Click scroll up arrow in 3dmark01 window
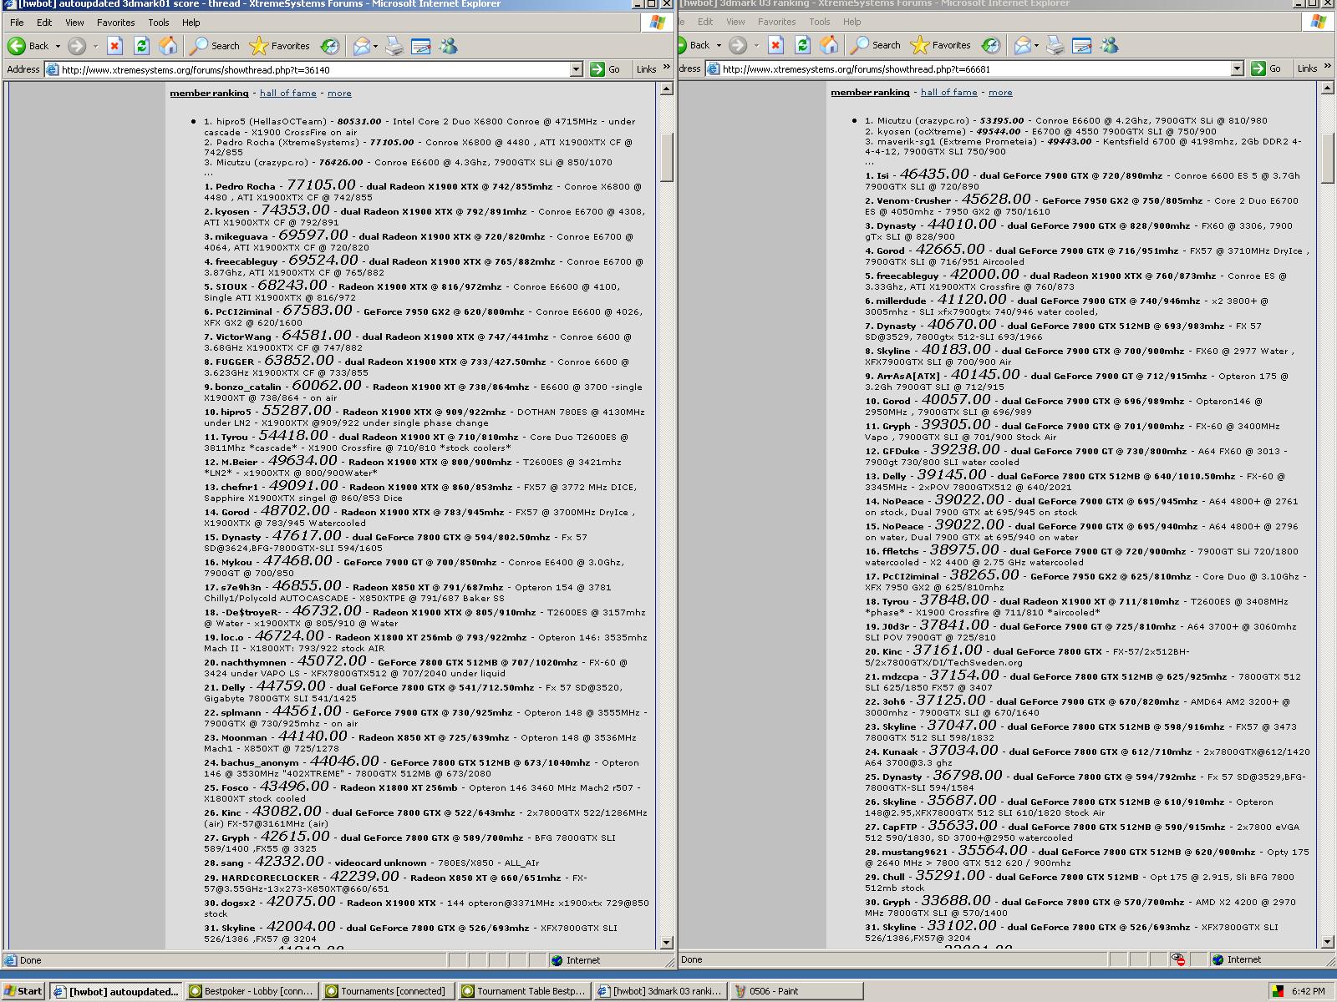 click(666, 89)
